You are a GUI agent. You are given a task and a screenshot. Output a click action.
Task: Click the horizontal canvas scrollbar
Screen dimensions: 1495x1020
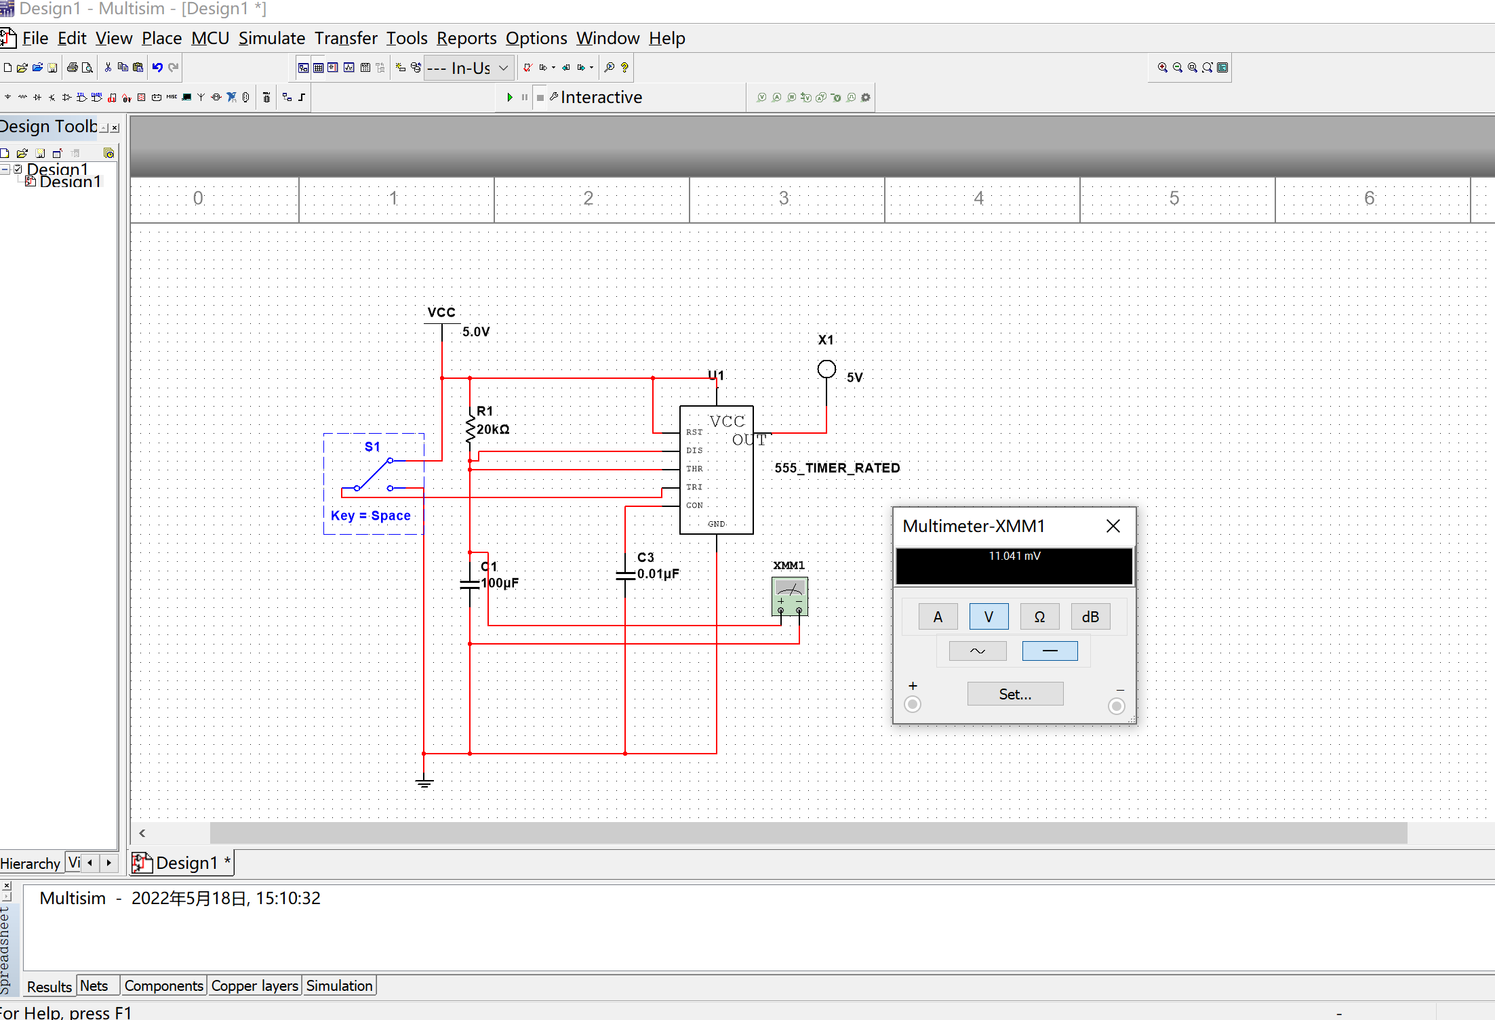pyautogui.click(x=807, y=833)
